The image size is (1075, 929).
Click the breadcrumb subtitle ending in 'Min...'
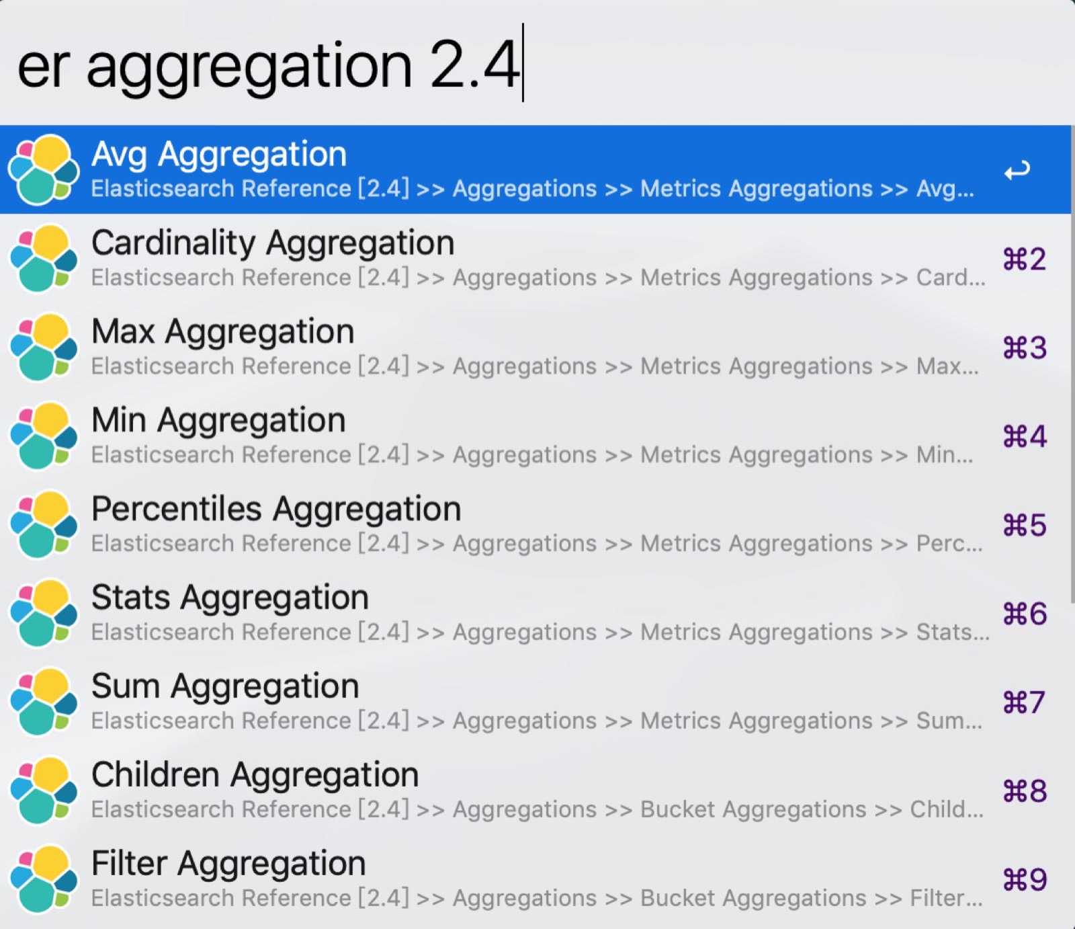pyautogui.click(x=532, y=455)
